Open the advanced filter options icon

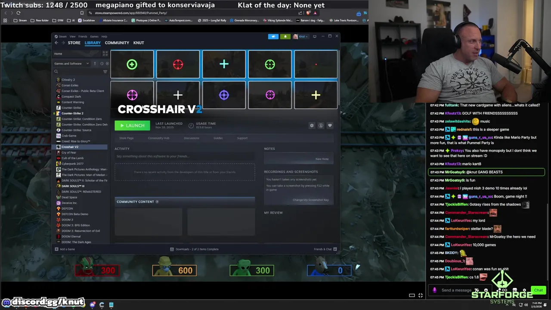coord(105,71)
